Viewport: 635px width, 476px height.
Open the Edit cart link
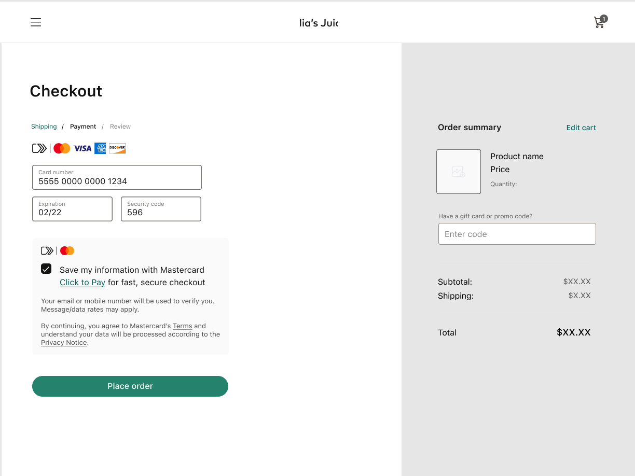[x=581, y=128]
